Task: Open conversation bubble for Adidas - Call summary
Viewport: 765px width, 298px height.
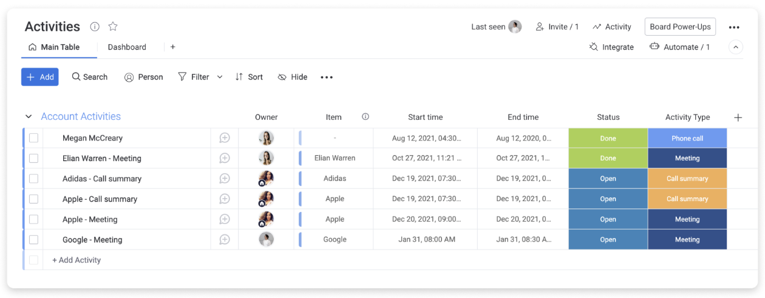Action: [225, 179]
